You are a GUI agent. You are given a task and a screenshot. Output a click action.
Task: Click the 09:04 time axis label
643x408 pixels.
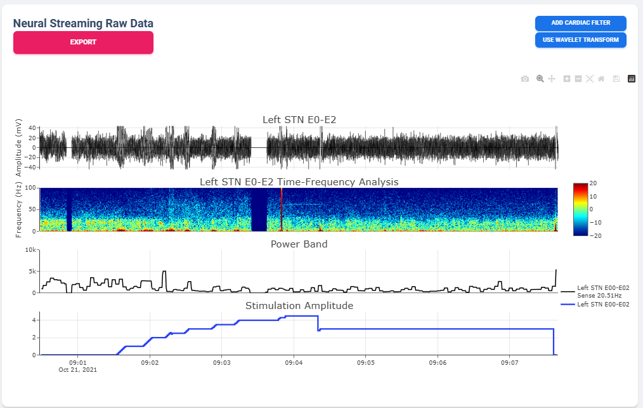[x=294, y=363]
